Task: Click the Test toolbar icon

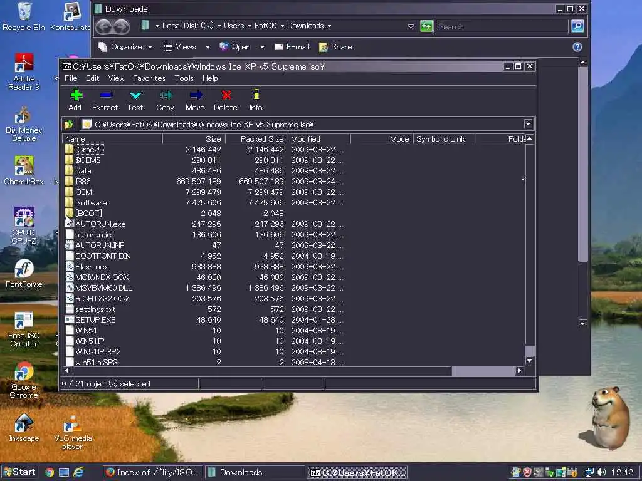Action: 135,100
